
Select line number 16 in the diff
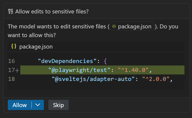coord(12,61)
